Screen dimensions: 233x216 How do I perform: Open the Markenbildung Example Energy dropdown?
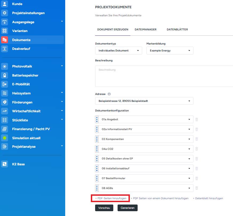(170, 51)
